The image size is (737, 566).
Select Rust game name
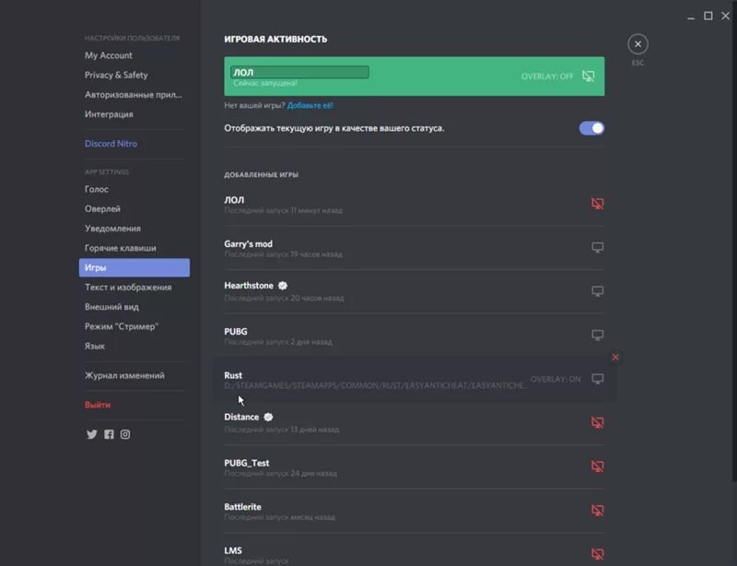[233, 375]
